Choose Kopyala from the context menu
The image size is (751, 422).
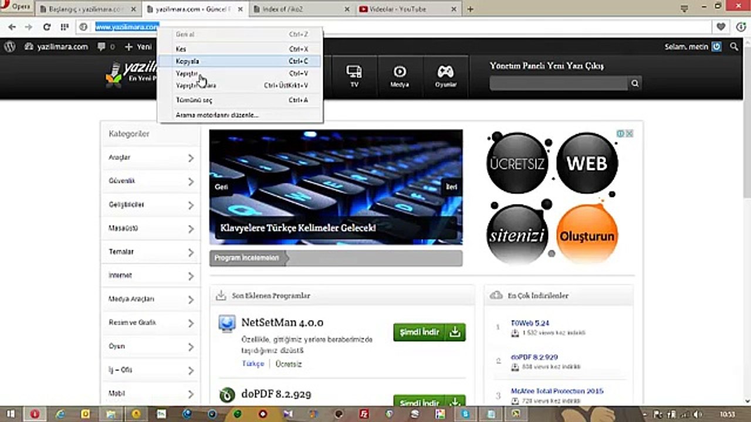coord(240,61)
